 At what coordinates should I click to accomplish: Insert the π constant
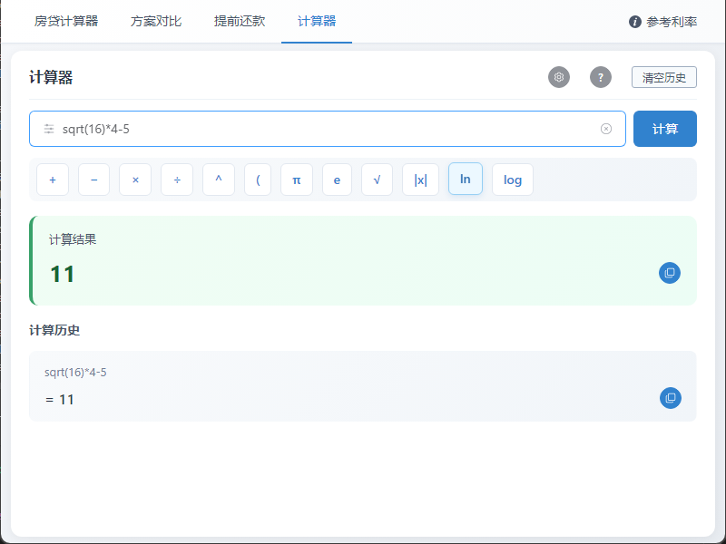click(x=297, y=180)
